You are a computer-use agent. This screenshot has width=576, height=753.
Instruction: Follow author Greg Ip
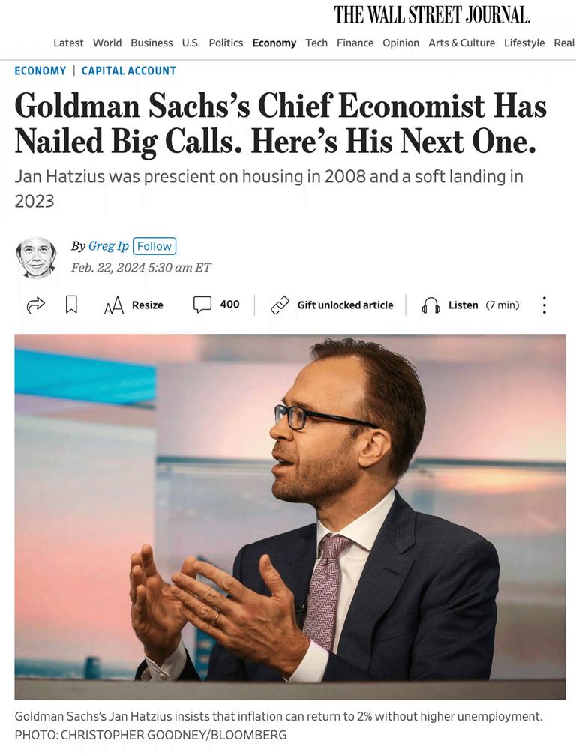click(154, 246)
